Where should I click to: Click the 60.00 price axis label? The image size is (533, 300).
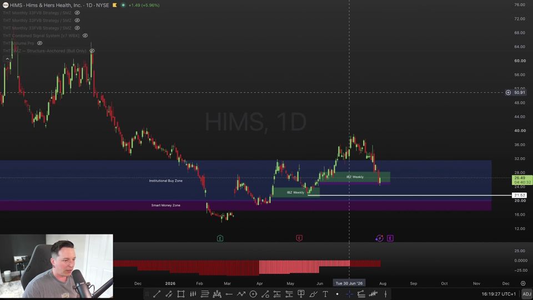click(520, 61)
